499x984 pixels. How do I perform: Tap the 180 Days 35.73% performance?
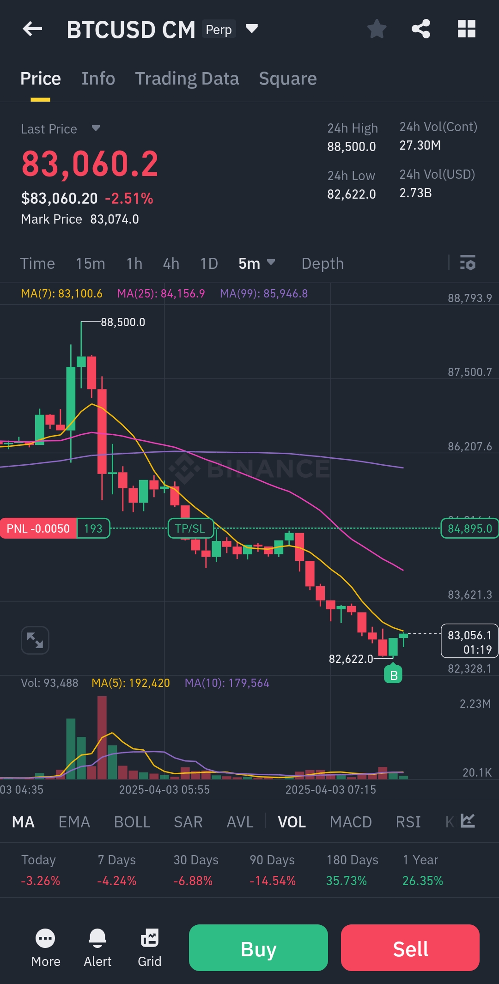352,870
